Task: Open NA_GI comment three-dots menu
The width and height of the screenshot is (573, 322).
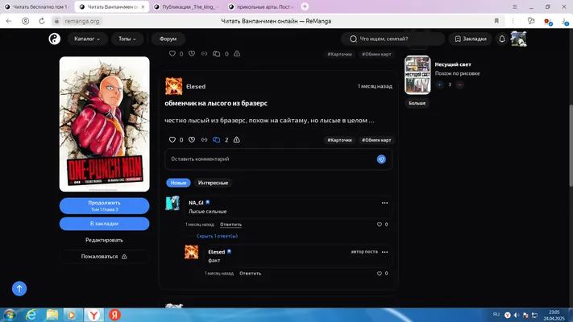Action: (x=384, y=203)
